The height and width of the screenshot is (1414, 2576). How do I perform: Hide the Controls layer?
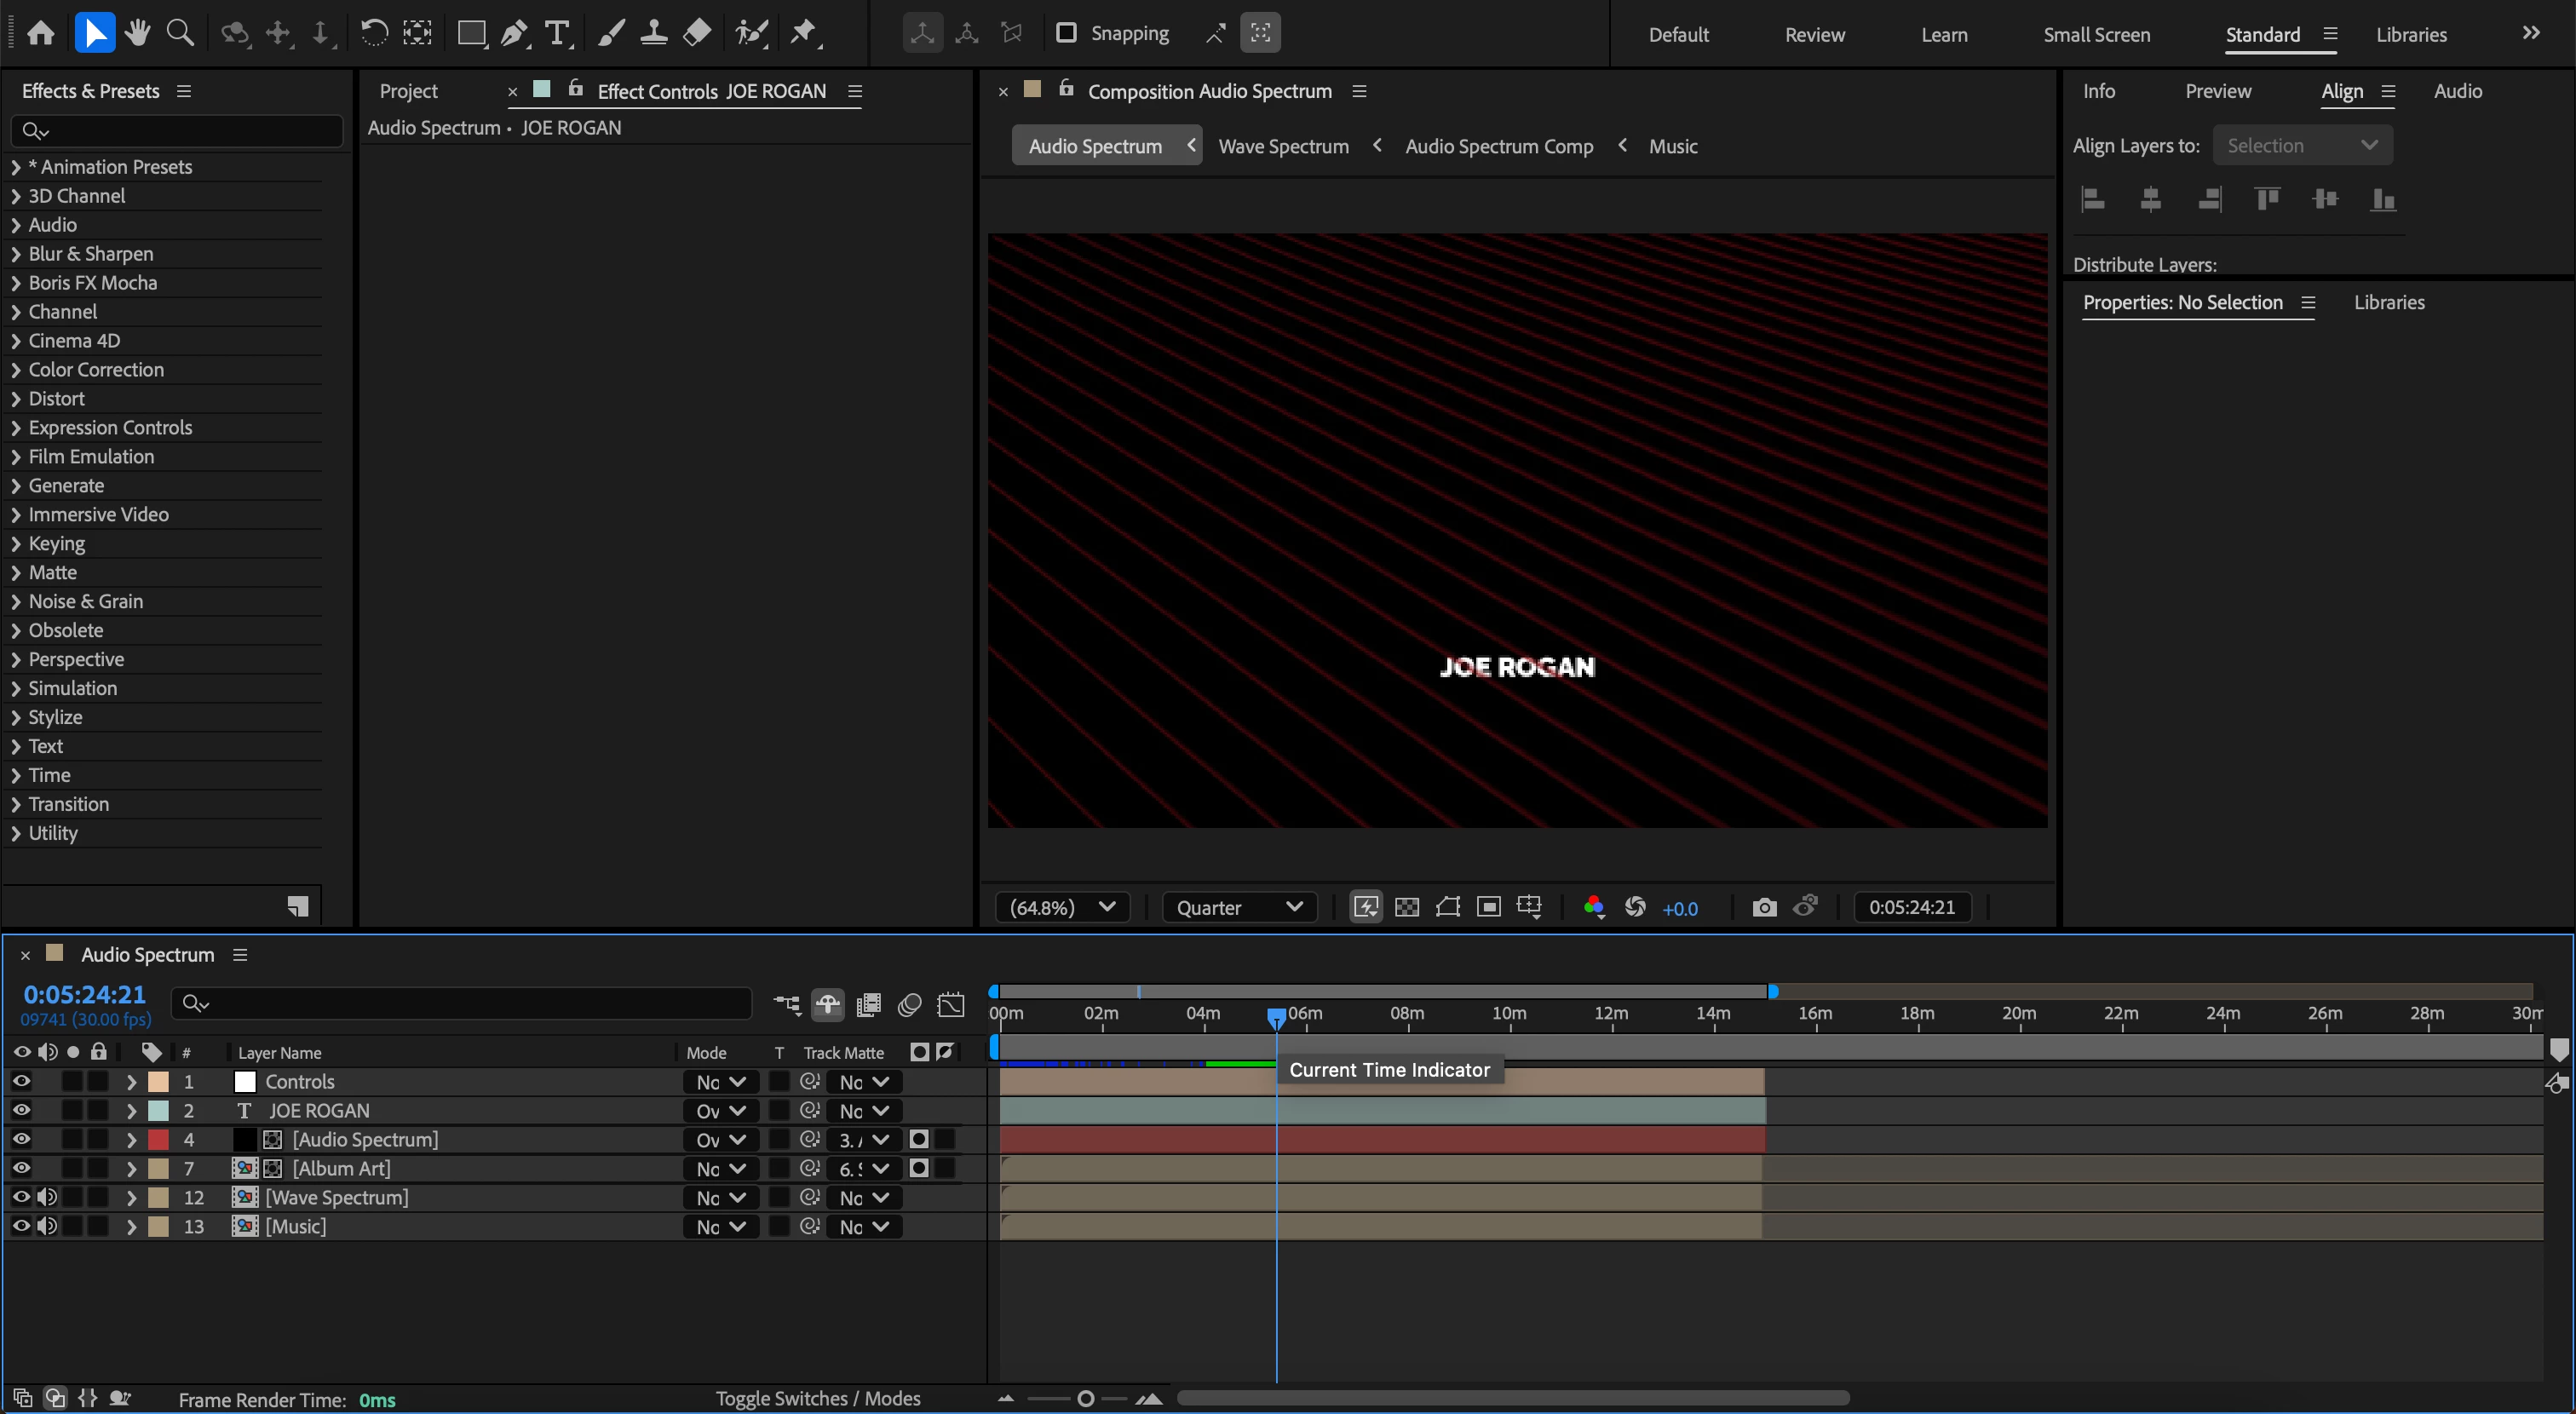pos(21,1081)
